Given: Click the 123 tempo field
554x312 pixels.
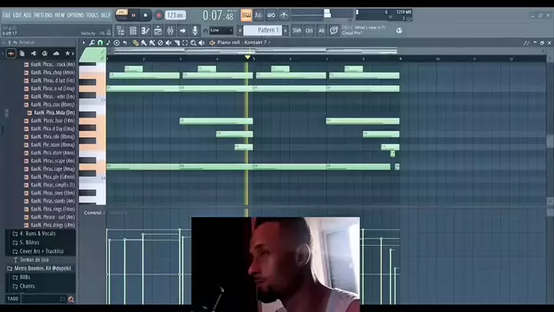Looking at the screenshot, I should point(175,15).
